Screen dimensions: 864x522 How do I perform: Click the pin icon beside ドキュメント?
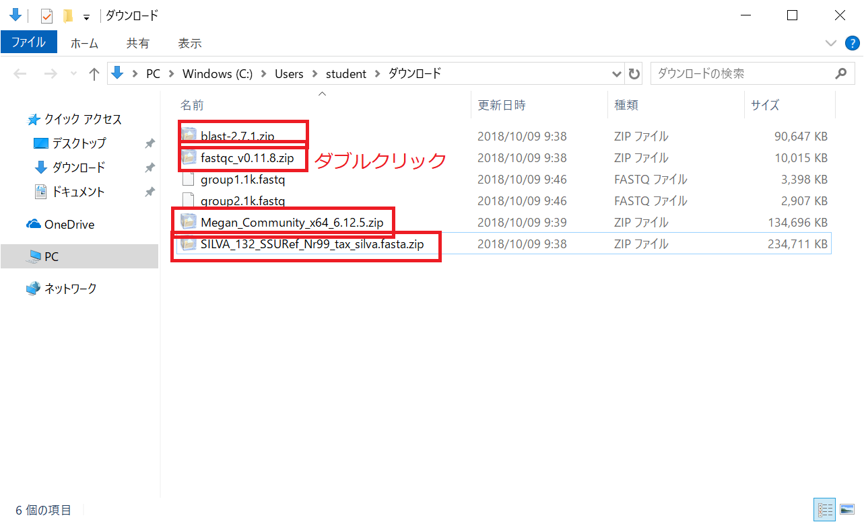[149, 192]
